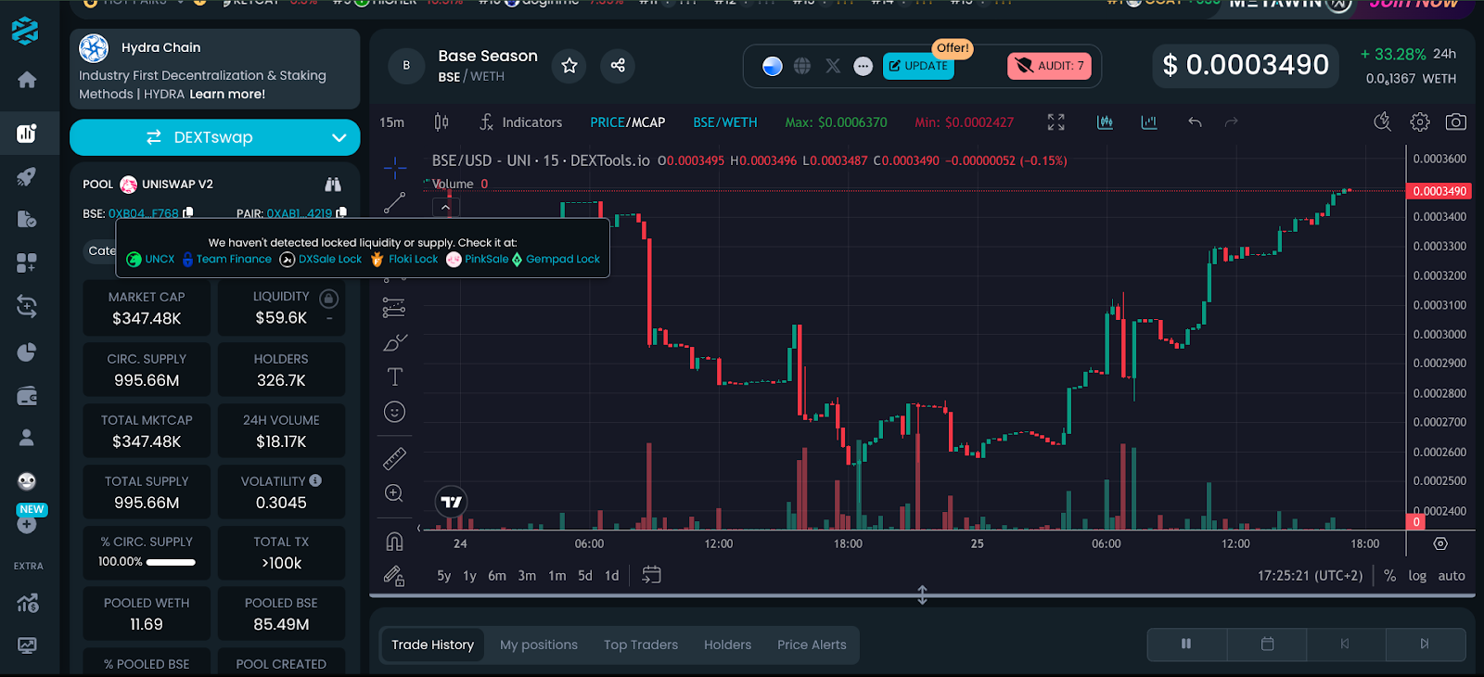This screenshot has width=1484, height=677.
Task: Click the chart panel resize handle
Action: 922,594
